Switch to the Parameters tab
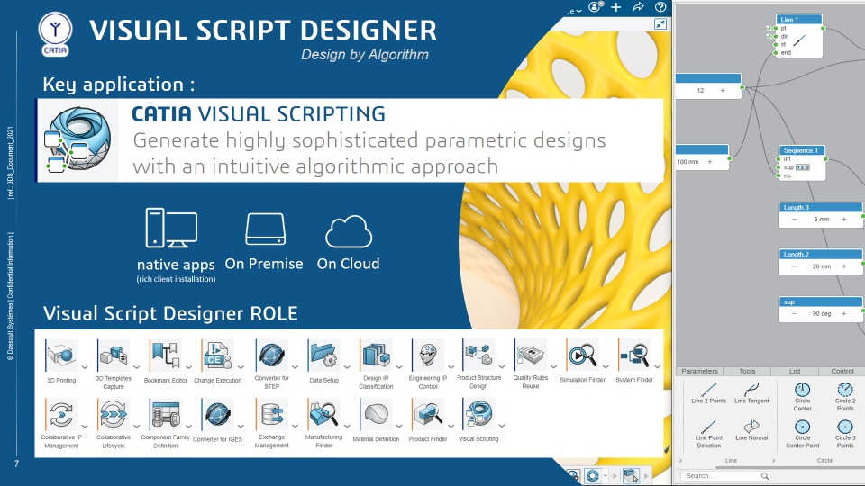 click(699, 372)
